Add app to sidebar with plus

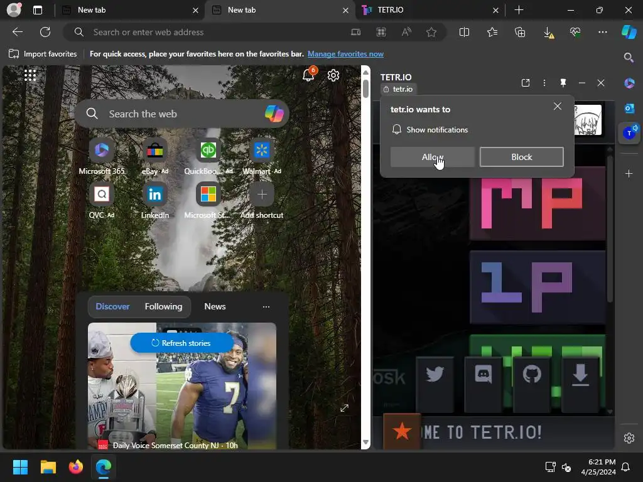pyautogui.click(x=629, y=174)
